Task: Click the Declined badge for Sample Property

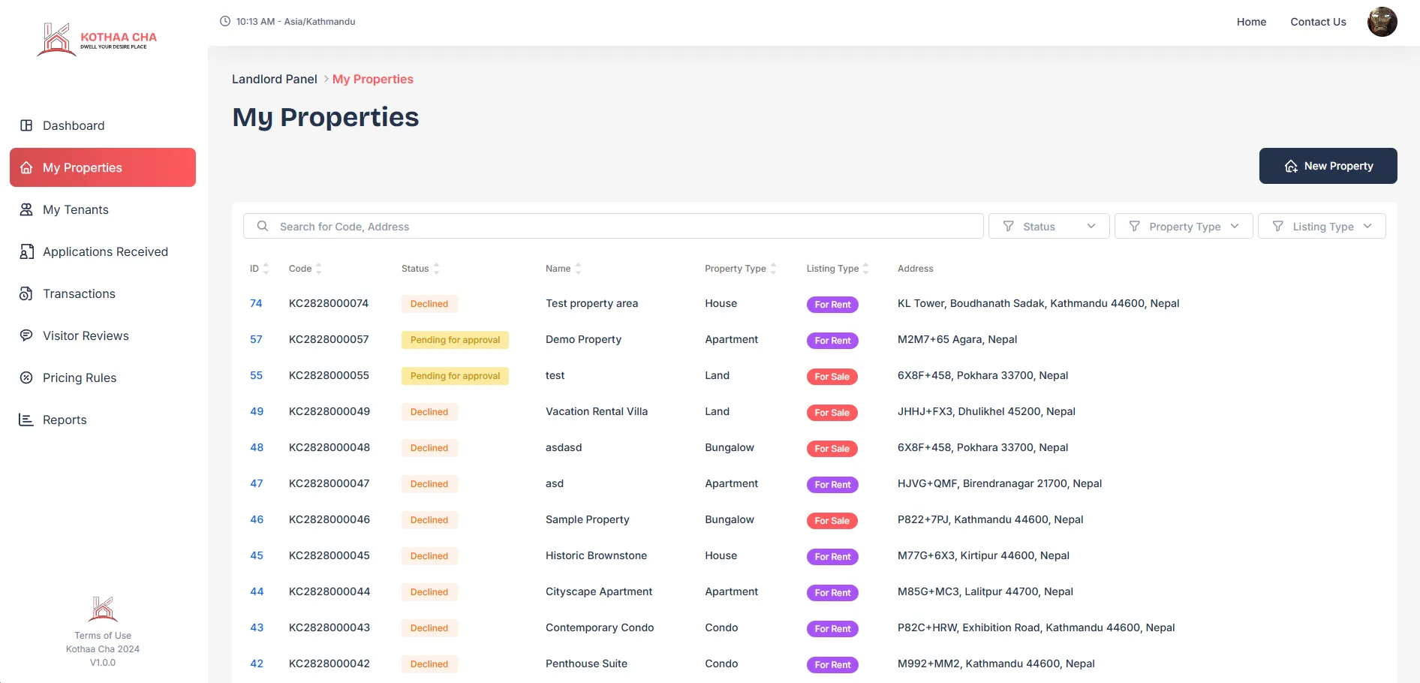Action: [x=429, y=520]
